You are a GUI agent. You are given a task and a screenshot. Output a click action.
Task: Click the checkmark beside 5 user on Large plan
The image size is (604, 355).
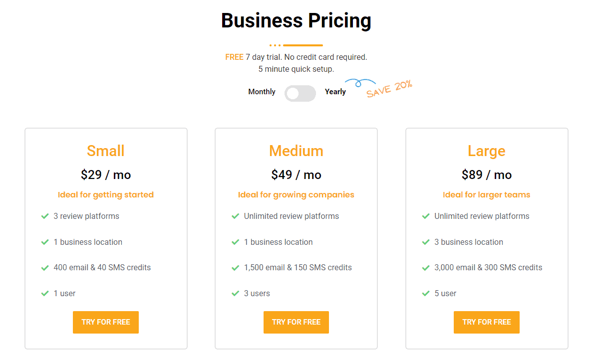(425, 293)
